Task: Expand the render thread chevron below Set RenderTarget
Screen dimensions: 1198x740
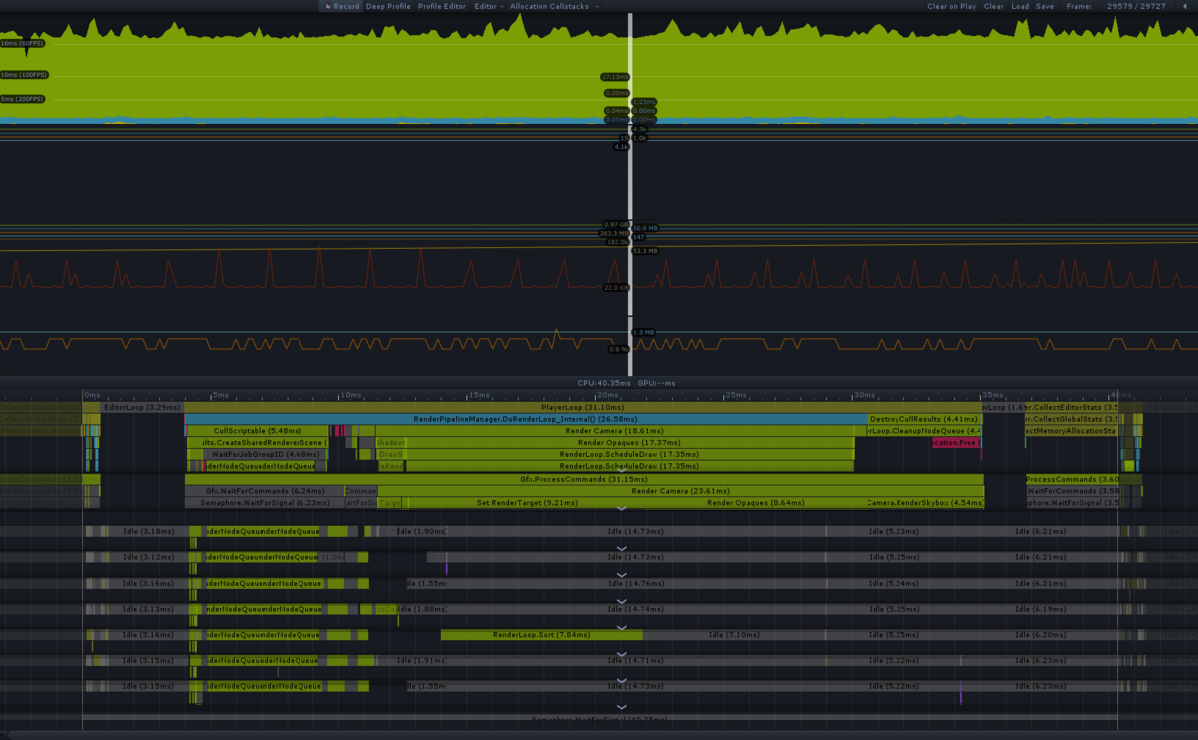Action: coord(621,509)
